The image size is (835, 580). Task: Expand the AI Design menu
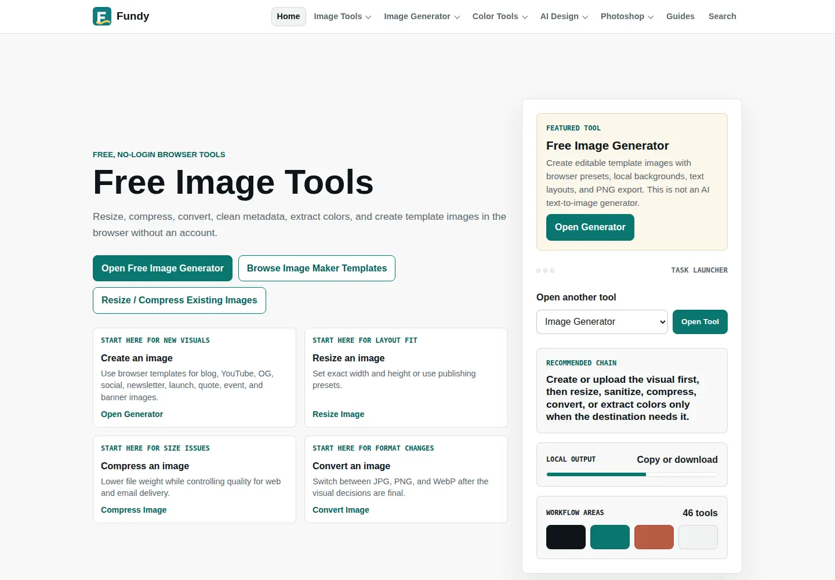pyautogui.click(x=564, y=16)
